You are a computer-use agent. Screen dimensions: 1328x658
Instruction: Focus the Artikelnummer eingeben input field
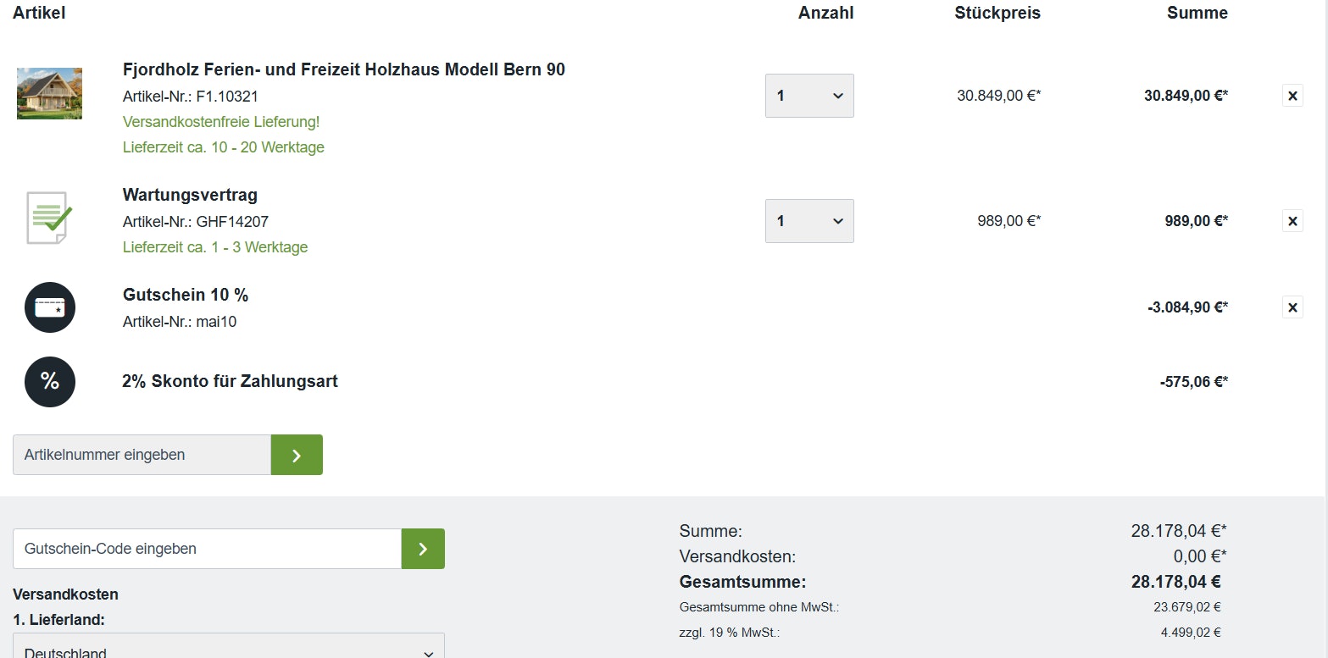tap(142, 455)
